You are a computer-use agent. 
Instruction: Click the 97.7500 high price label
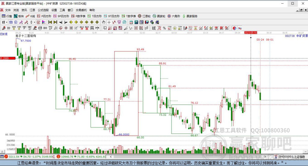(x=26, y=41)
